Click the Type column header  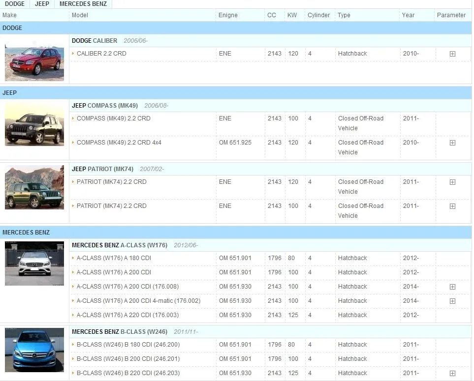click(x=344, y=15)
